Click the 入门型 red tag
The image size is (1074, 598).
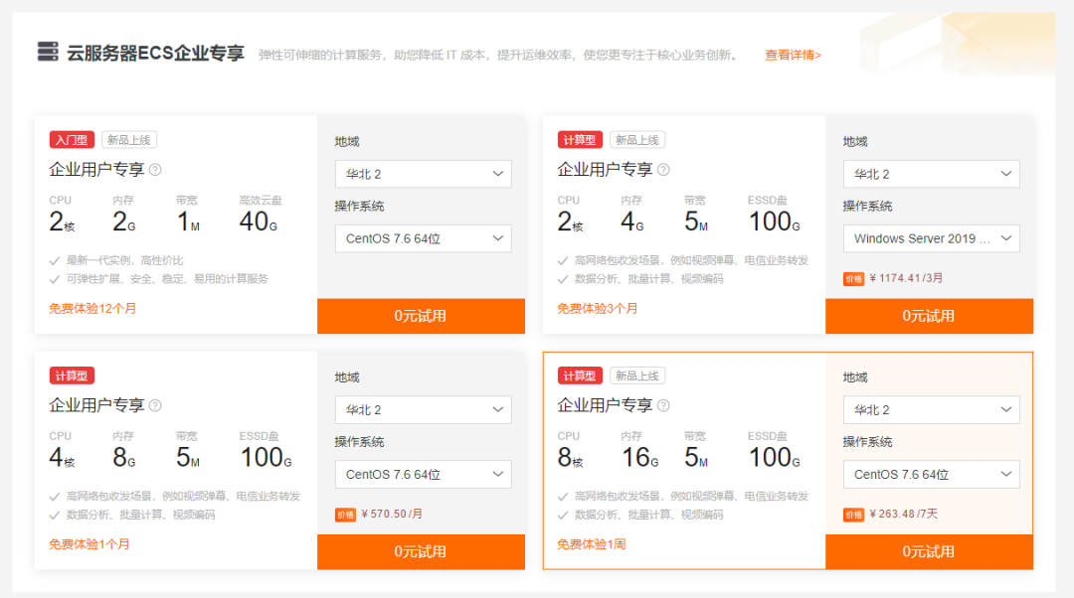[72, 140]
